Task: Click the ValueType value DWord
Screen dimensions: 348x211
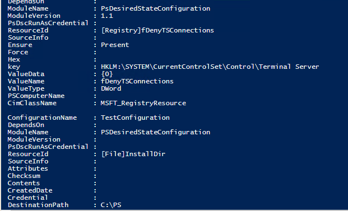Action: pos(111,88)
